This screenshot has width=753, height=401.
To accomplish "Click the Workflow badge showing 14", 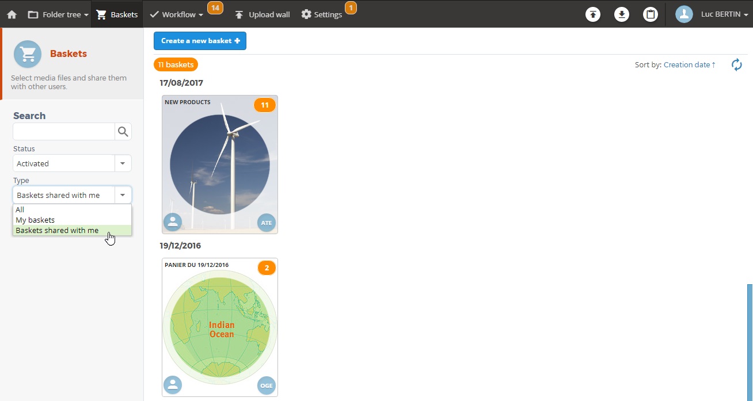I will (215, 7).
